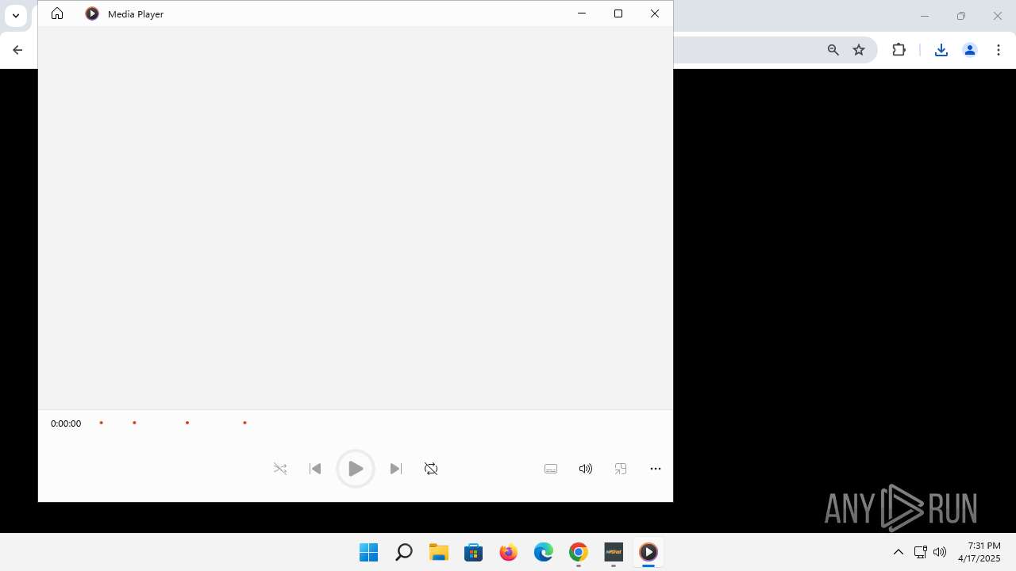Viewport: 1016px width, 571px height.
Task: Start playback with Play button
Action: click(355, 469)
